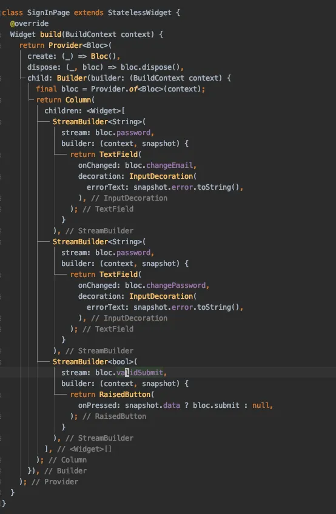Click the changeEmail identifier

[169, 165]
